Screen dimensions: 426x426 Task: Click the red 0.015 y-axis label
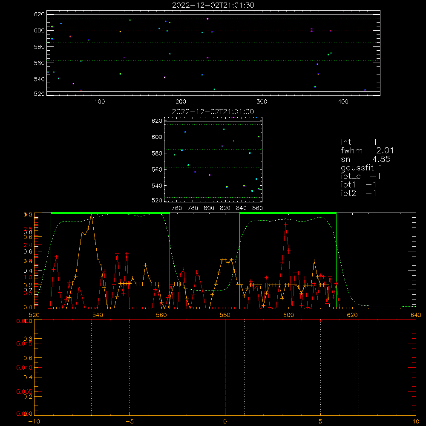[x=24, y=344]
